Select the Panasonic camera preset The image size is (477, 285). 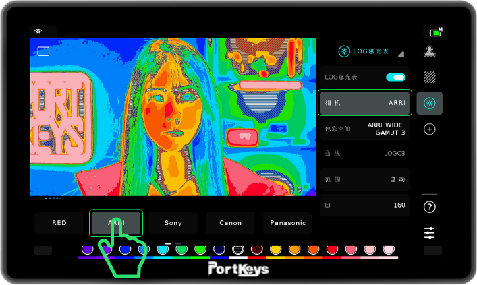288,223
